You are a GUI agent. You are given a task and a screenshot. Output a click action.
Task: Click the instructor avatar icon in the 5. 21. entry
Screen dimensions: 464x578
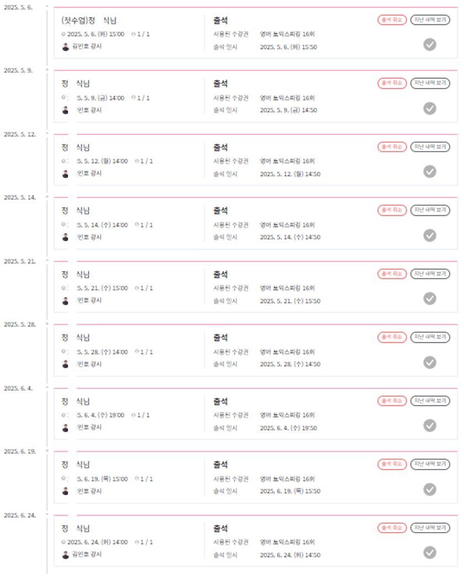(66, 300)
